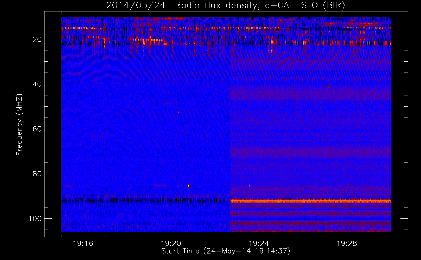
Task: Click the "19:20" time tick label
Action: click(171, 244)
